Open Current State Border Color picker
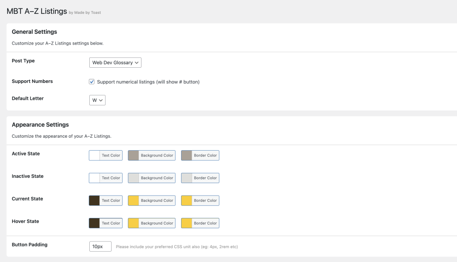Screen dimensions: 457x262 200,201
